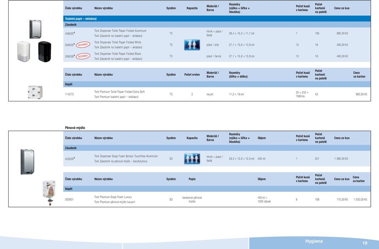Click the 175,00 Kč unit price
Image resolution: width=379 pixels, height=249 pixels.
click(x=342, y=200)
